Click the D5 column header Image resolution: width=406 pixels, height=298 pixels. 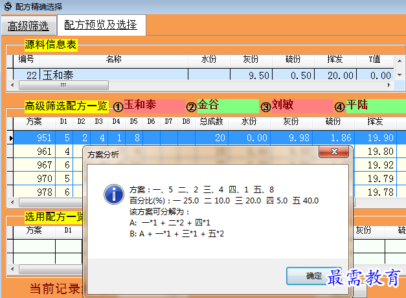[134, 122]
